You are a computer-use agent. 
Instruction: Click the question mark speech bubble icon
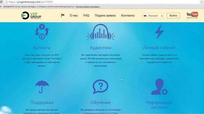[101, 86]
